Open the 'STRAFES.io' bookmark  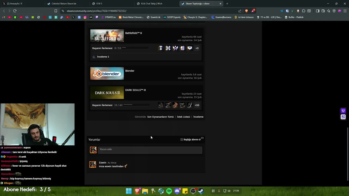point(108,17)
